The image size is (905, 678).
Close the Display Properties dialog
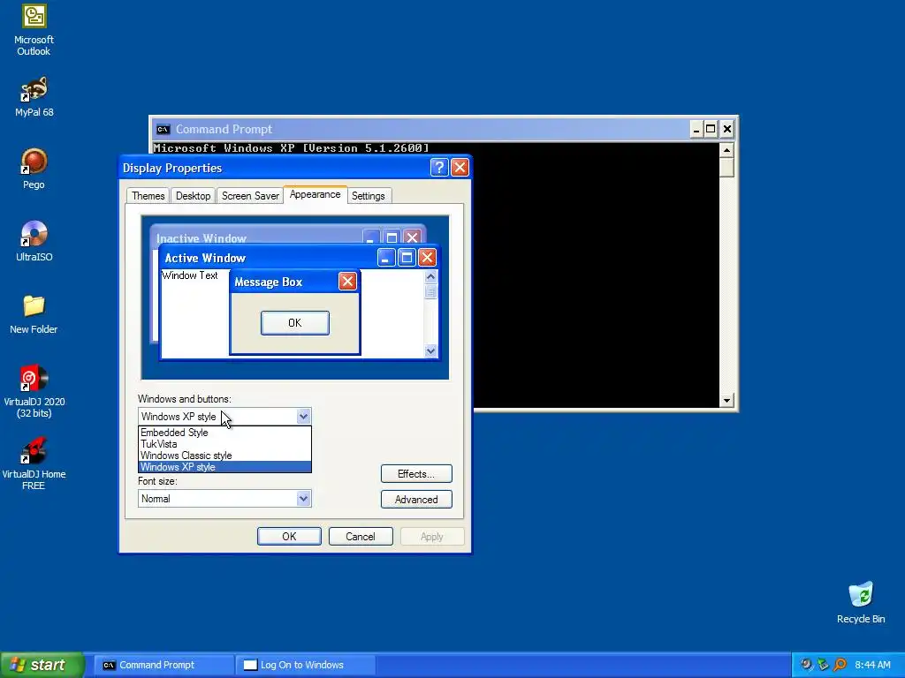tap(460, 168)
